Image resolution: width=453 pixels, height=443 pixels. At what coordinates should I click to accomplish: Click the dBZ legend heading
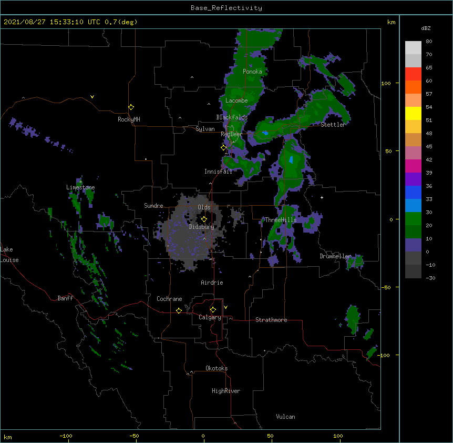coord(426,28)
